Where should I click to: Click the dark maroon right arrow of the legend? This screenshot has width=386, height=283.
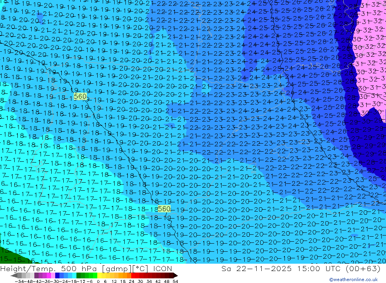(176, 276)
